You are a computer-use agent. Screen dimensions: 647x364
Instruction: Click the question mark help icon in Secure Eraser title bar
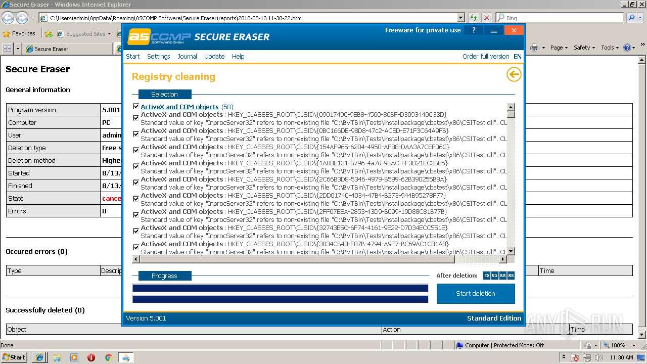point(474,30)
